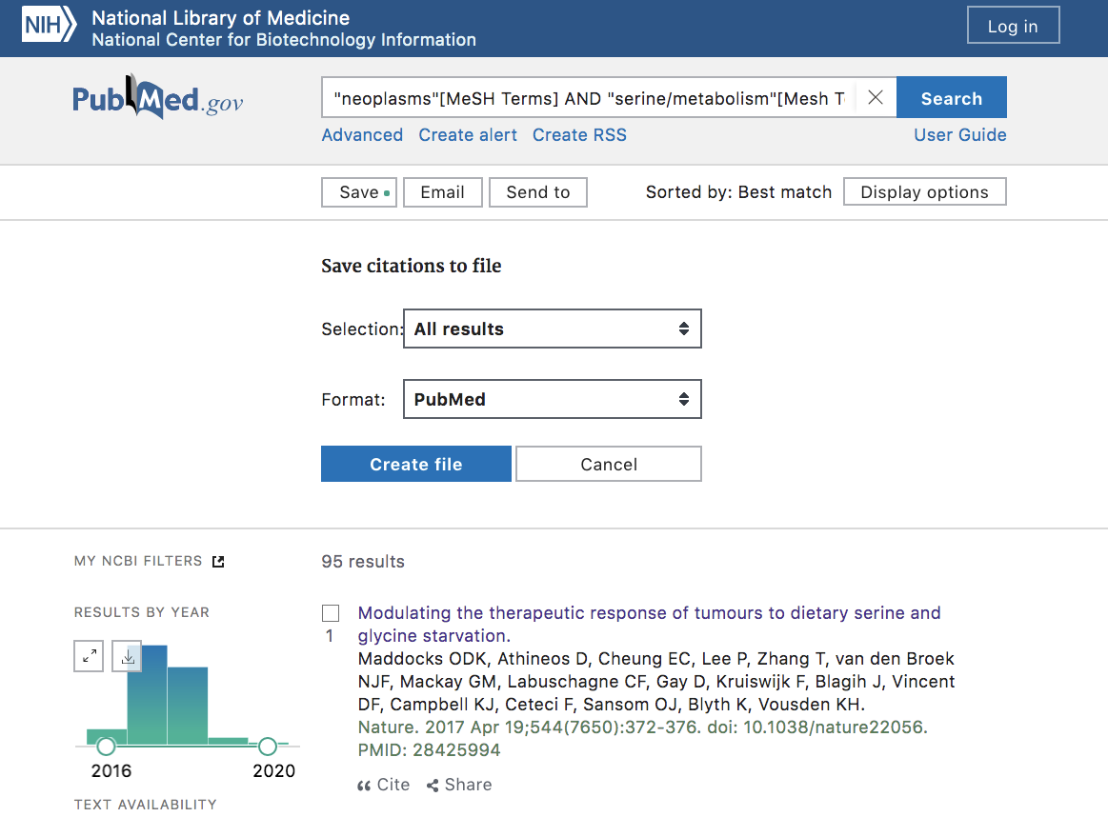Select the checkbox for result 1
This screenshot has width=1108, height=817.
coord(331,613)
